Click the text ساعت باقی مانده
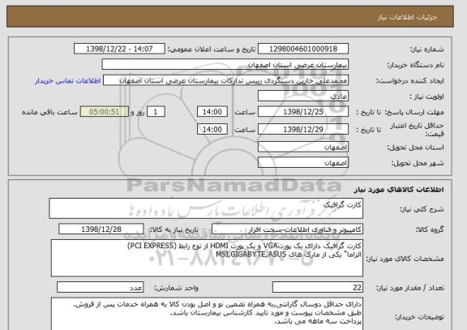Image resolution: width=467 pixels, height=330 pixels. (x=49, y=112)
